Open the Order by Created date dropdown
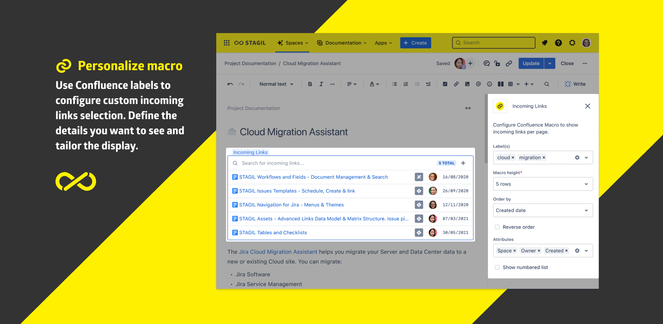663x324 pixels. tap(543, 211)
